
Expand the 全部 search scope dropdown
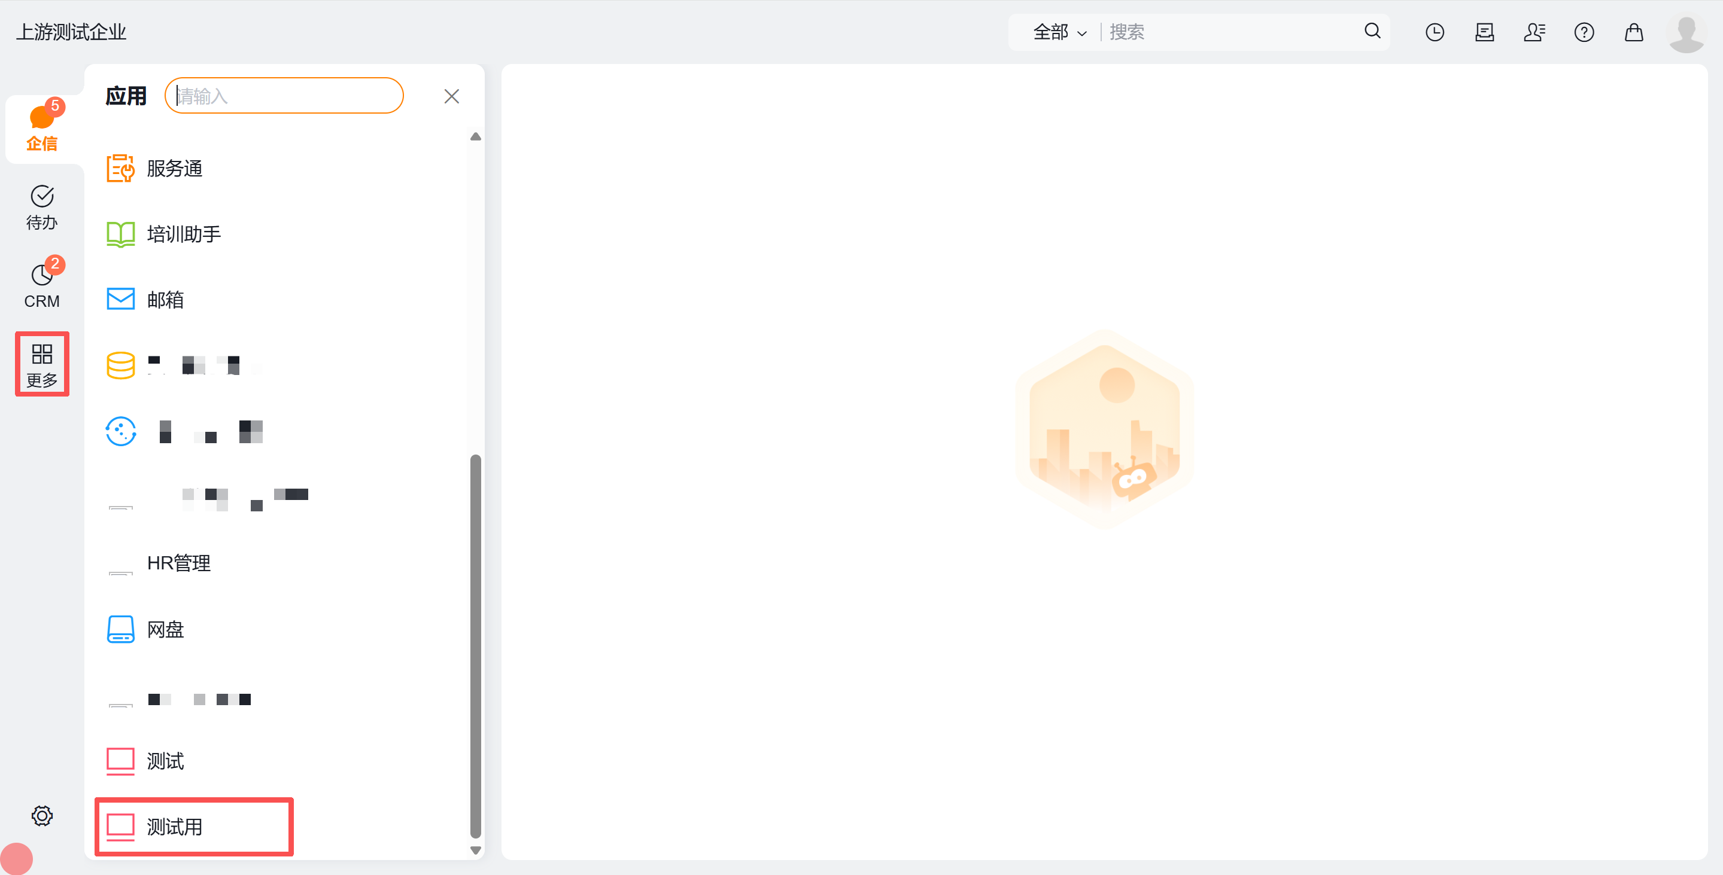[x=1060, y=32]
